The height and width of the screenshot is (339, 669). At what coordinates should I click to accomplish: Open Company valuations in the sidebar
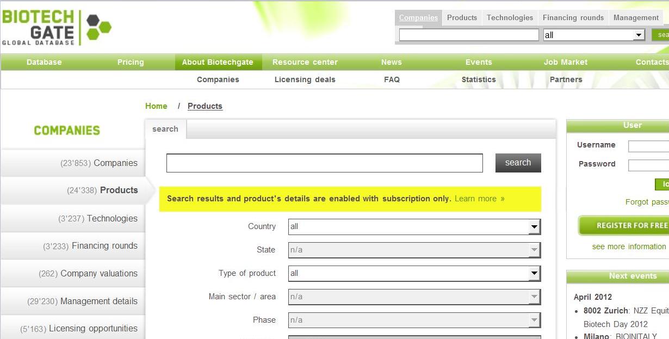pyautogui.click(x=73, y=274)
